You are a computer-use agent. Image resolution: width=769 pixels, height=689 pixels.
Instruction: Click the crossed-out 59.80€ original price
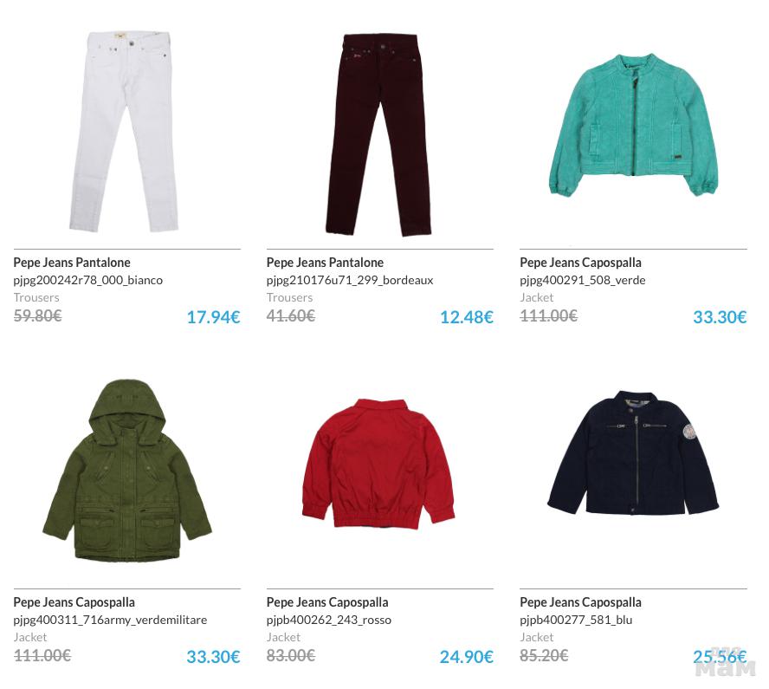38,315
